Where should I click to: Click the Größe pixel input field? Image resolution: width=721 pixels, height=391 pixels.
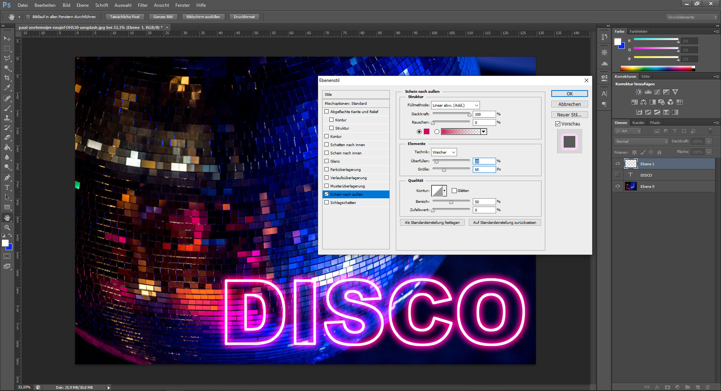coord(484,170)
